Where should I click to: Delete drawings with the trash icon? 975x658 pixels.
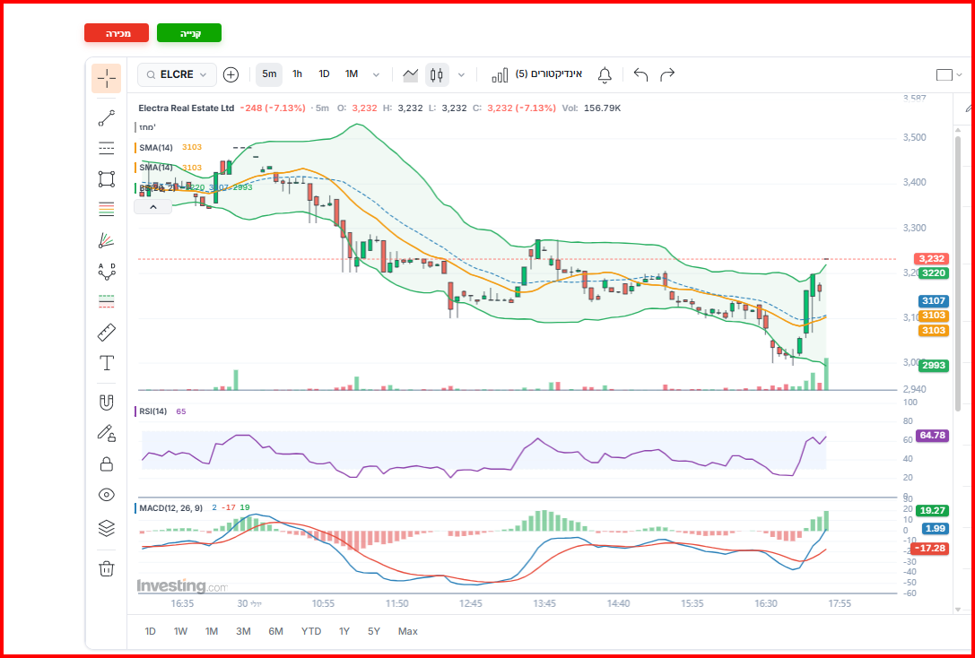pos(107,568)
